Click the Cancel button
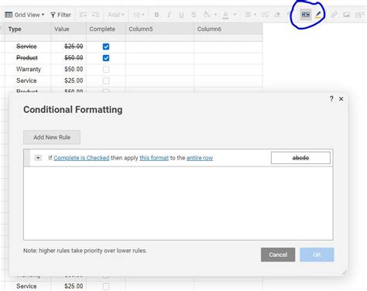The width and height of the screenshot is (367, 291). (x=278, y=255)
